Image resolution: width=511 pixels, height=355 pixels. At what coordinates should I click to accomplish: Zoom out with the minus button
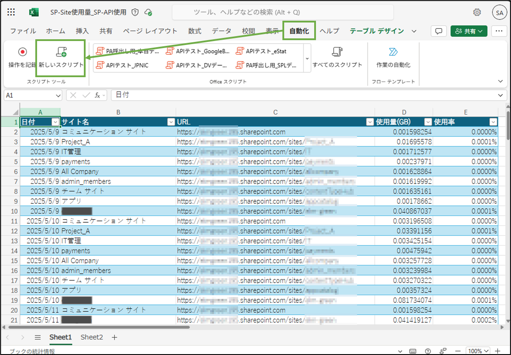[458, 351]
